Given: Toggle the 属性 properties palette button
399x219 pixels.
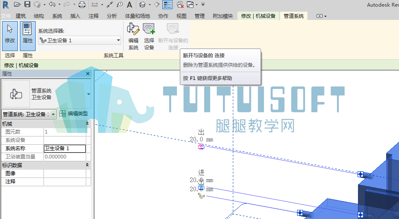Looking at the screenshot, I should click(27, 36).
